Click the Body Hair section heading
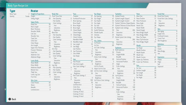Screen dimensions: 186x105 pos(55,14)
